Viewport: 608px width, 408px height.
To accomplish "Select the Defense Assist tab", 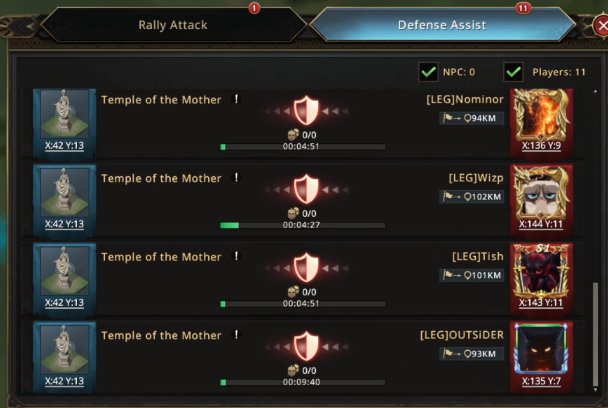I will click(442, 25).
